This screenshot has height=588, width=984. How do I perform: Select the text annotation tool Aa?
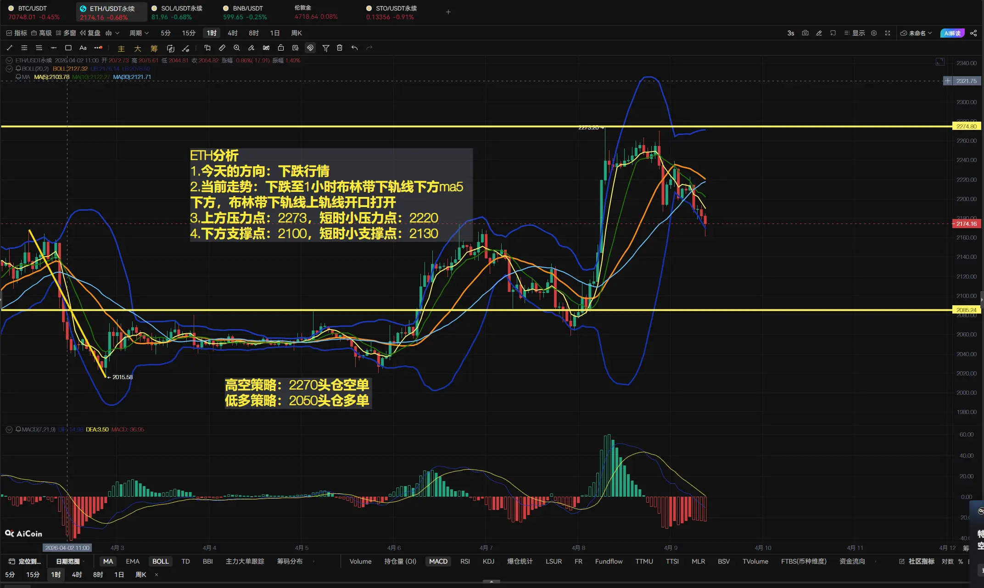83,48
